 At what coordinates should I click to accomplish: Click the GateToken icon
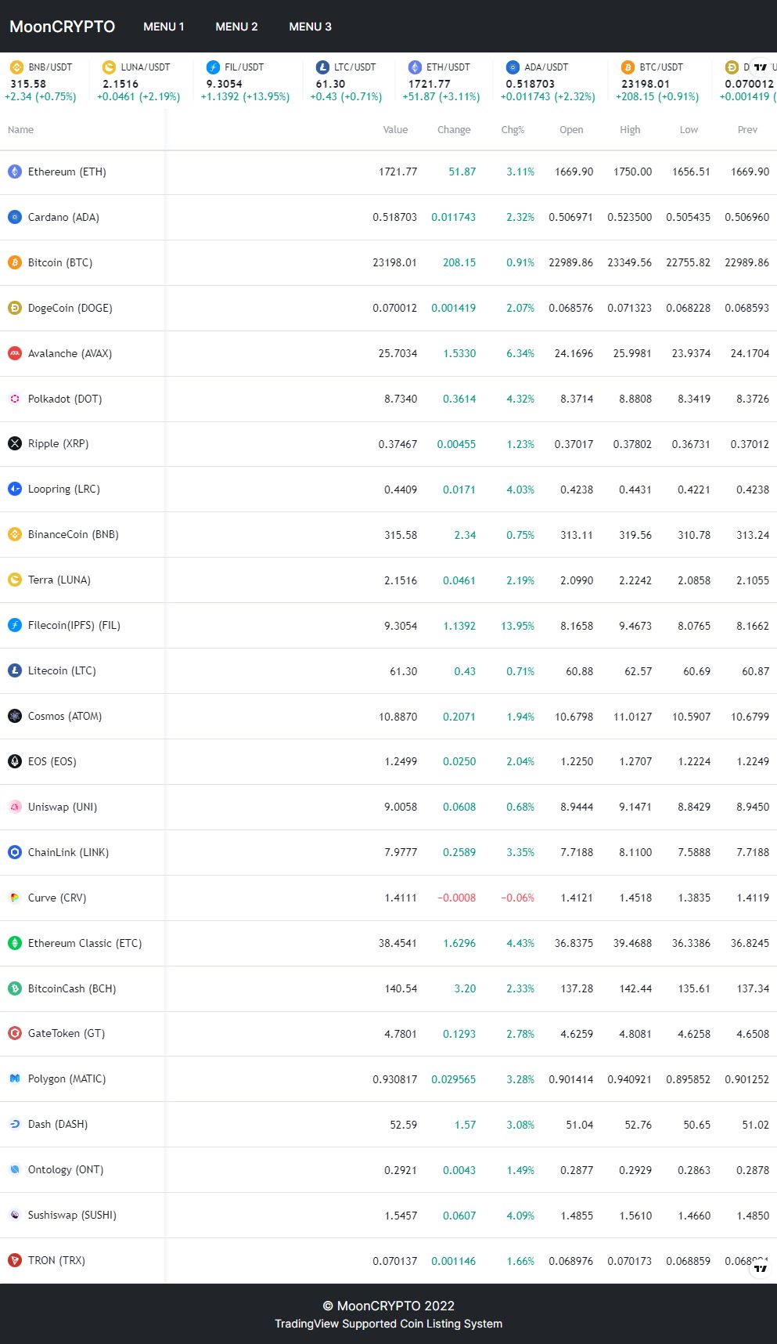(x=15, y=1033)
